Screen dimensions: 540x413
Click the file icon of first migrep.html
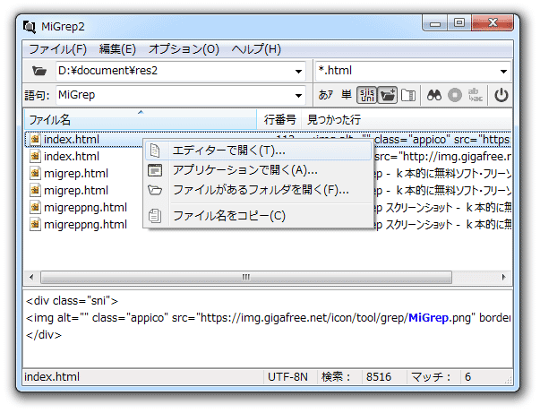[x=35, y=173]
